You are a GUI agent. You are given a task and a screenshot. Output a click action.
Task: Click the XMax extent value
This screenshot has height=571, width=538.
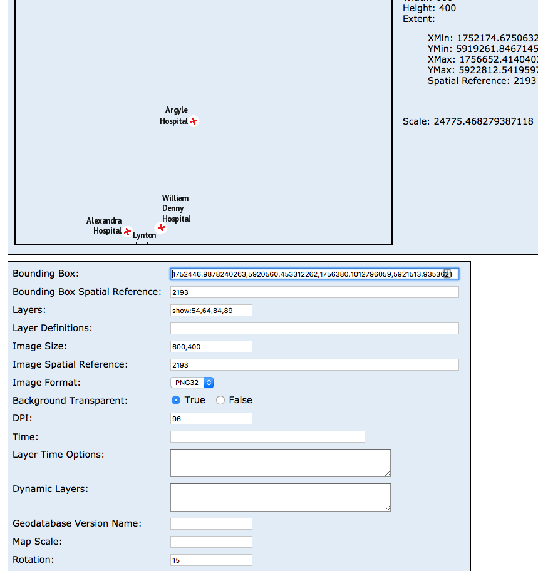click(499, 59)
